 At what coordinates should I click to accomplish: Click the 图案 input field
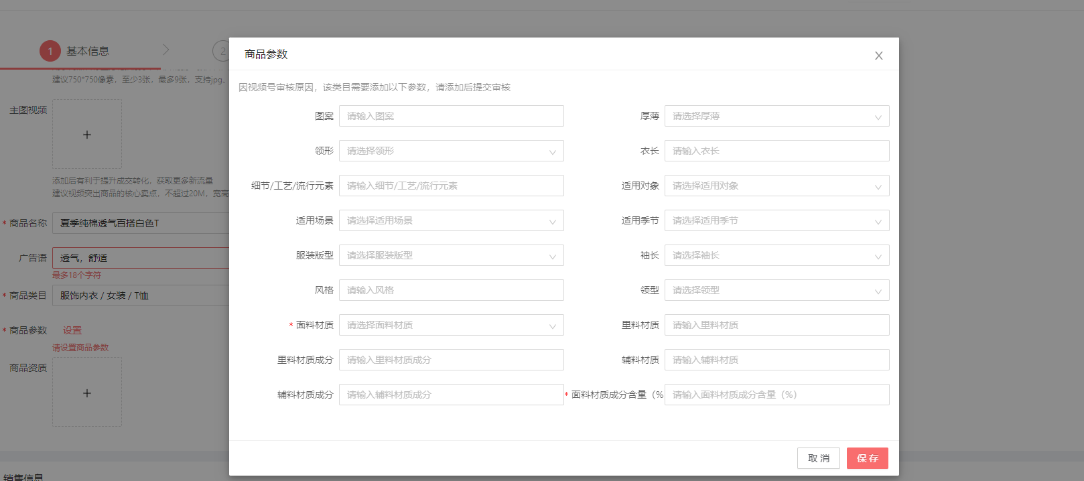click(451, 116)
